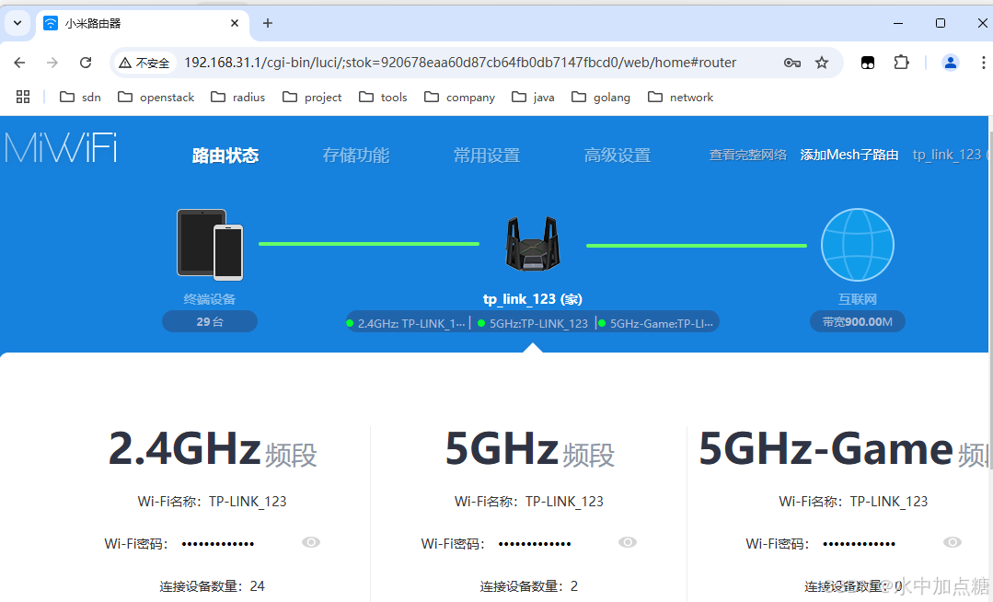This screenshot has height=602, width=993.
Task: Click the 添加Mesh子路由 link
Action: click(x=849, y=155)
